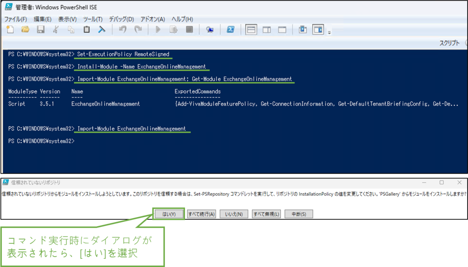
Task: Undo the last action with Undo arrow
Action: coord(122,30)
